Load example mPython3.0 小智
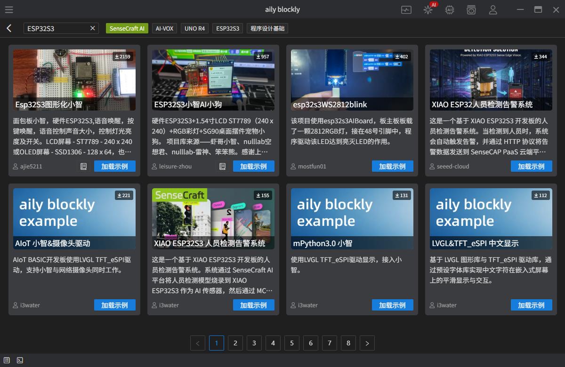565x367 pixels. pyautogui.click(x=393, y=305)
